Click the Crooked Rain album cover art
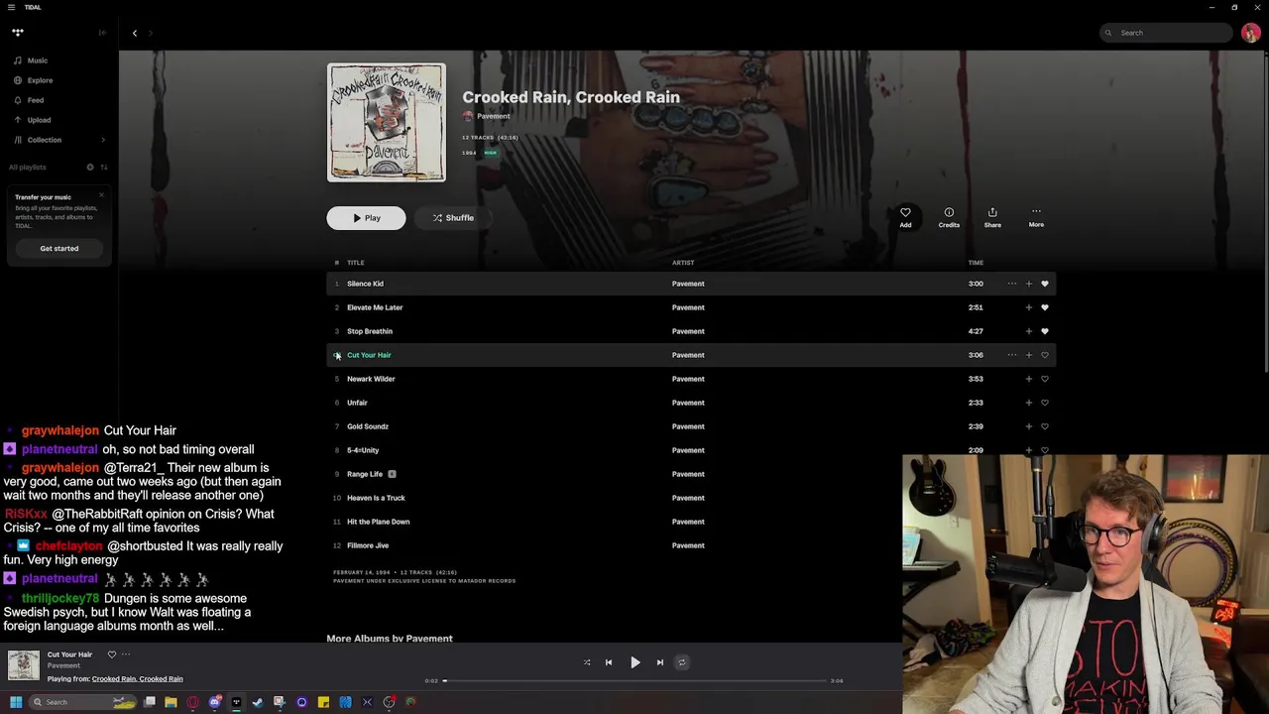This screenshot has height=714, width=1269. [387, 123]
